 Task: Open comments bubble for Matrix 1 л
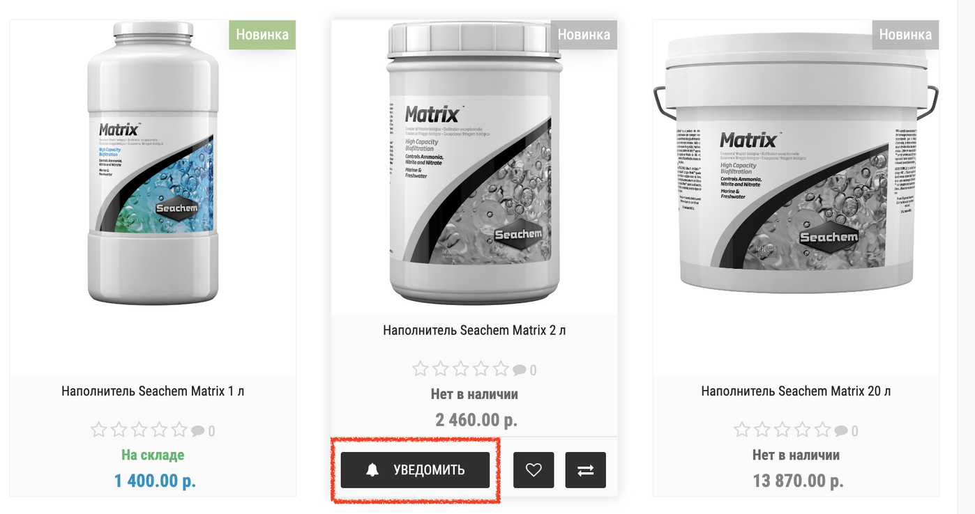click(198, 431)
